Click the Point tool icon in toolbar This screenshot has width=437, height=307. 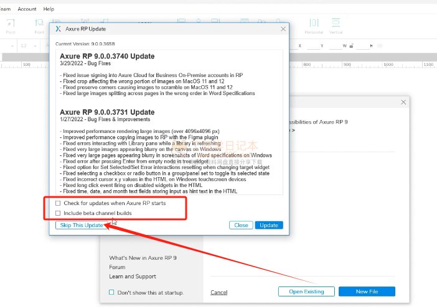click(11, 23)
